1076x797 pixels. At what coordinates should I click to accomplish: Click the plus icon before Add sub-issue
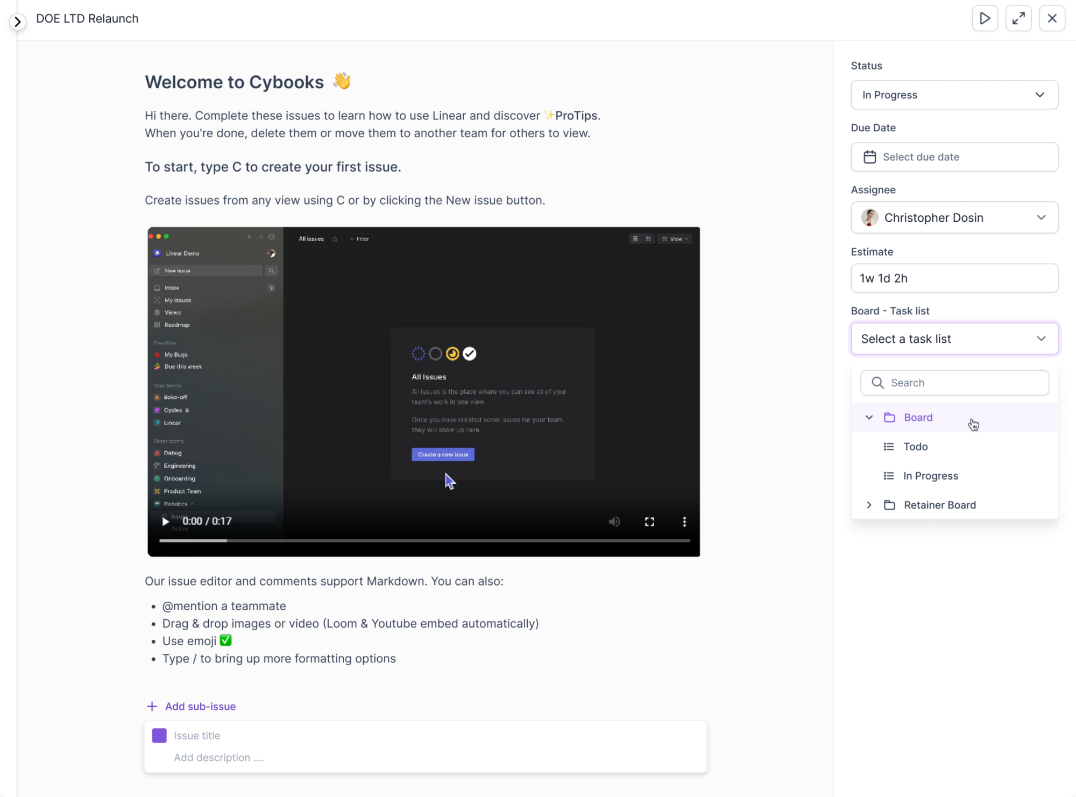(152, 706)
